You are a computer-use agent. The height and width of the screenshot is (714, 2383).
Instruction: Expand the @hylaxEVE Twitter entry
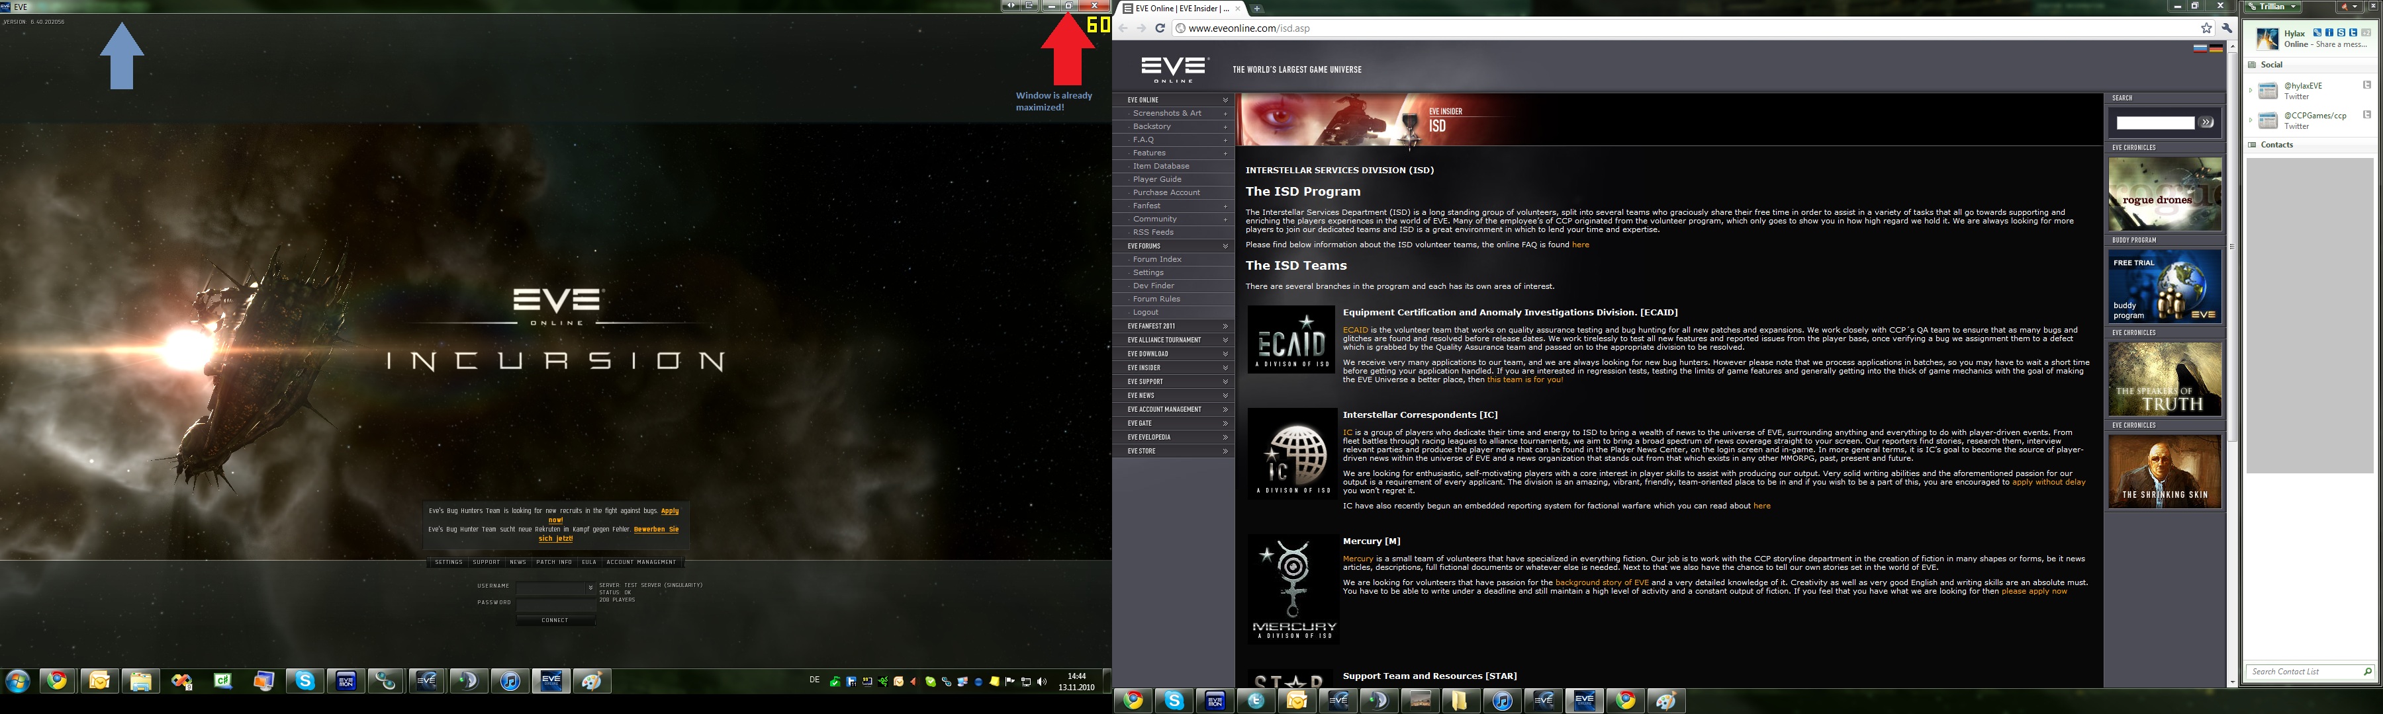2250,91
